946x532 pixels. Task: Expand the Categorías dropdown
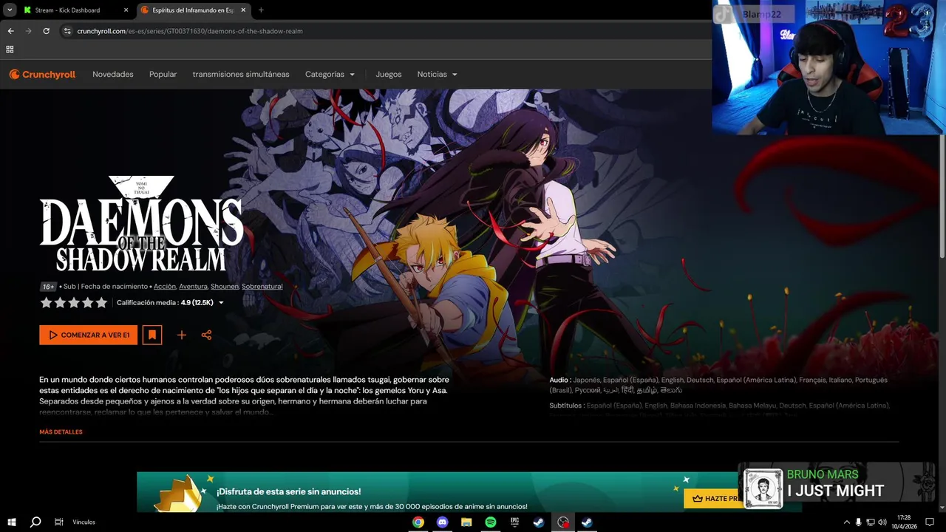pos(330,75)
